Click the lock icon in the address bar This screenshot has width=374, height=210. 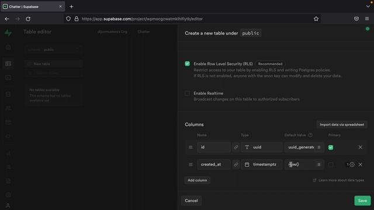click(77, 19)
